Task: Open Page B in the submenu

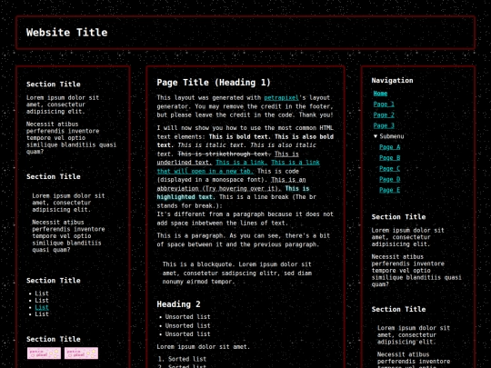Action: [x=389, y=158]
